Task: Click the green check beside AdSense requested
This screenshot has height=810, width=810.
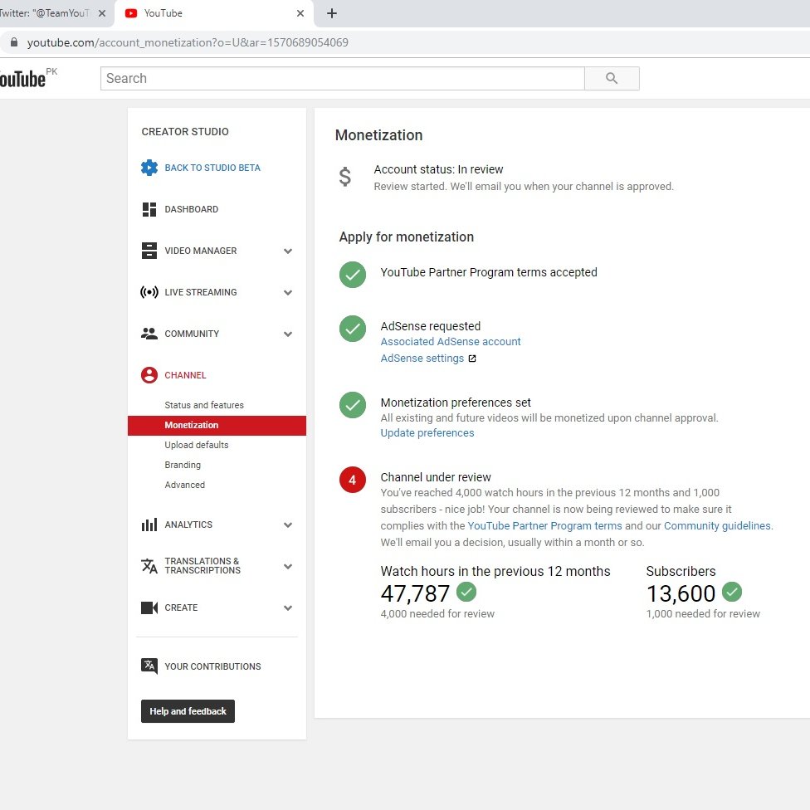Action: point(353,329)
